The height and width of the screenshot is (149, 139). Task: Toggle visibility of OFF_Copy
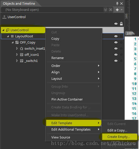[x=116, y=42]
